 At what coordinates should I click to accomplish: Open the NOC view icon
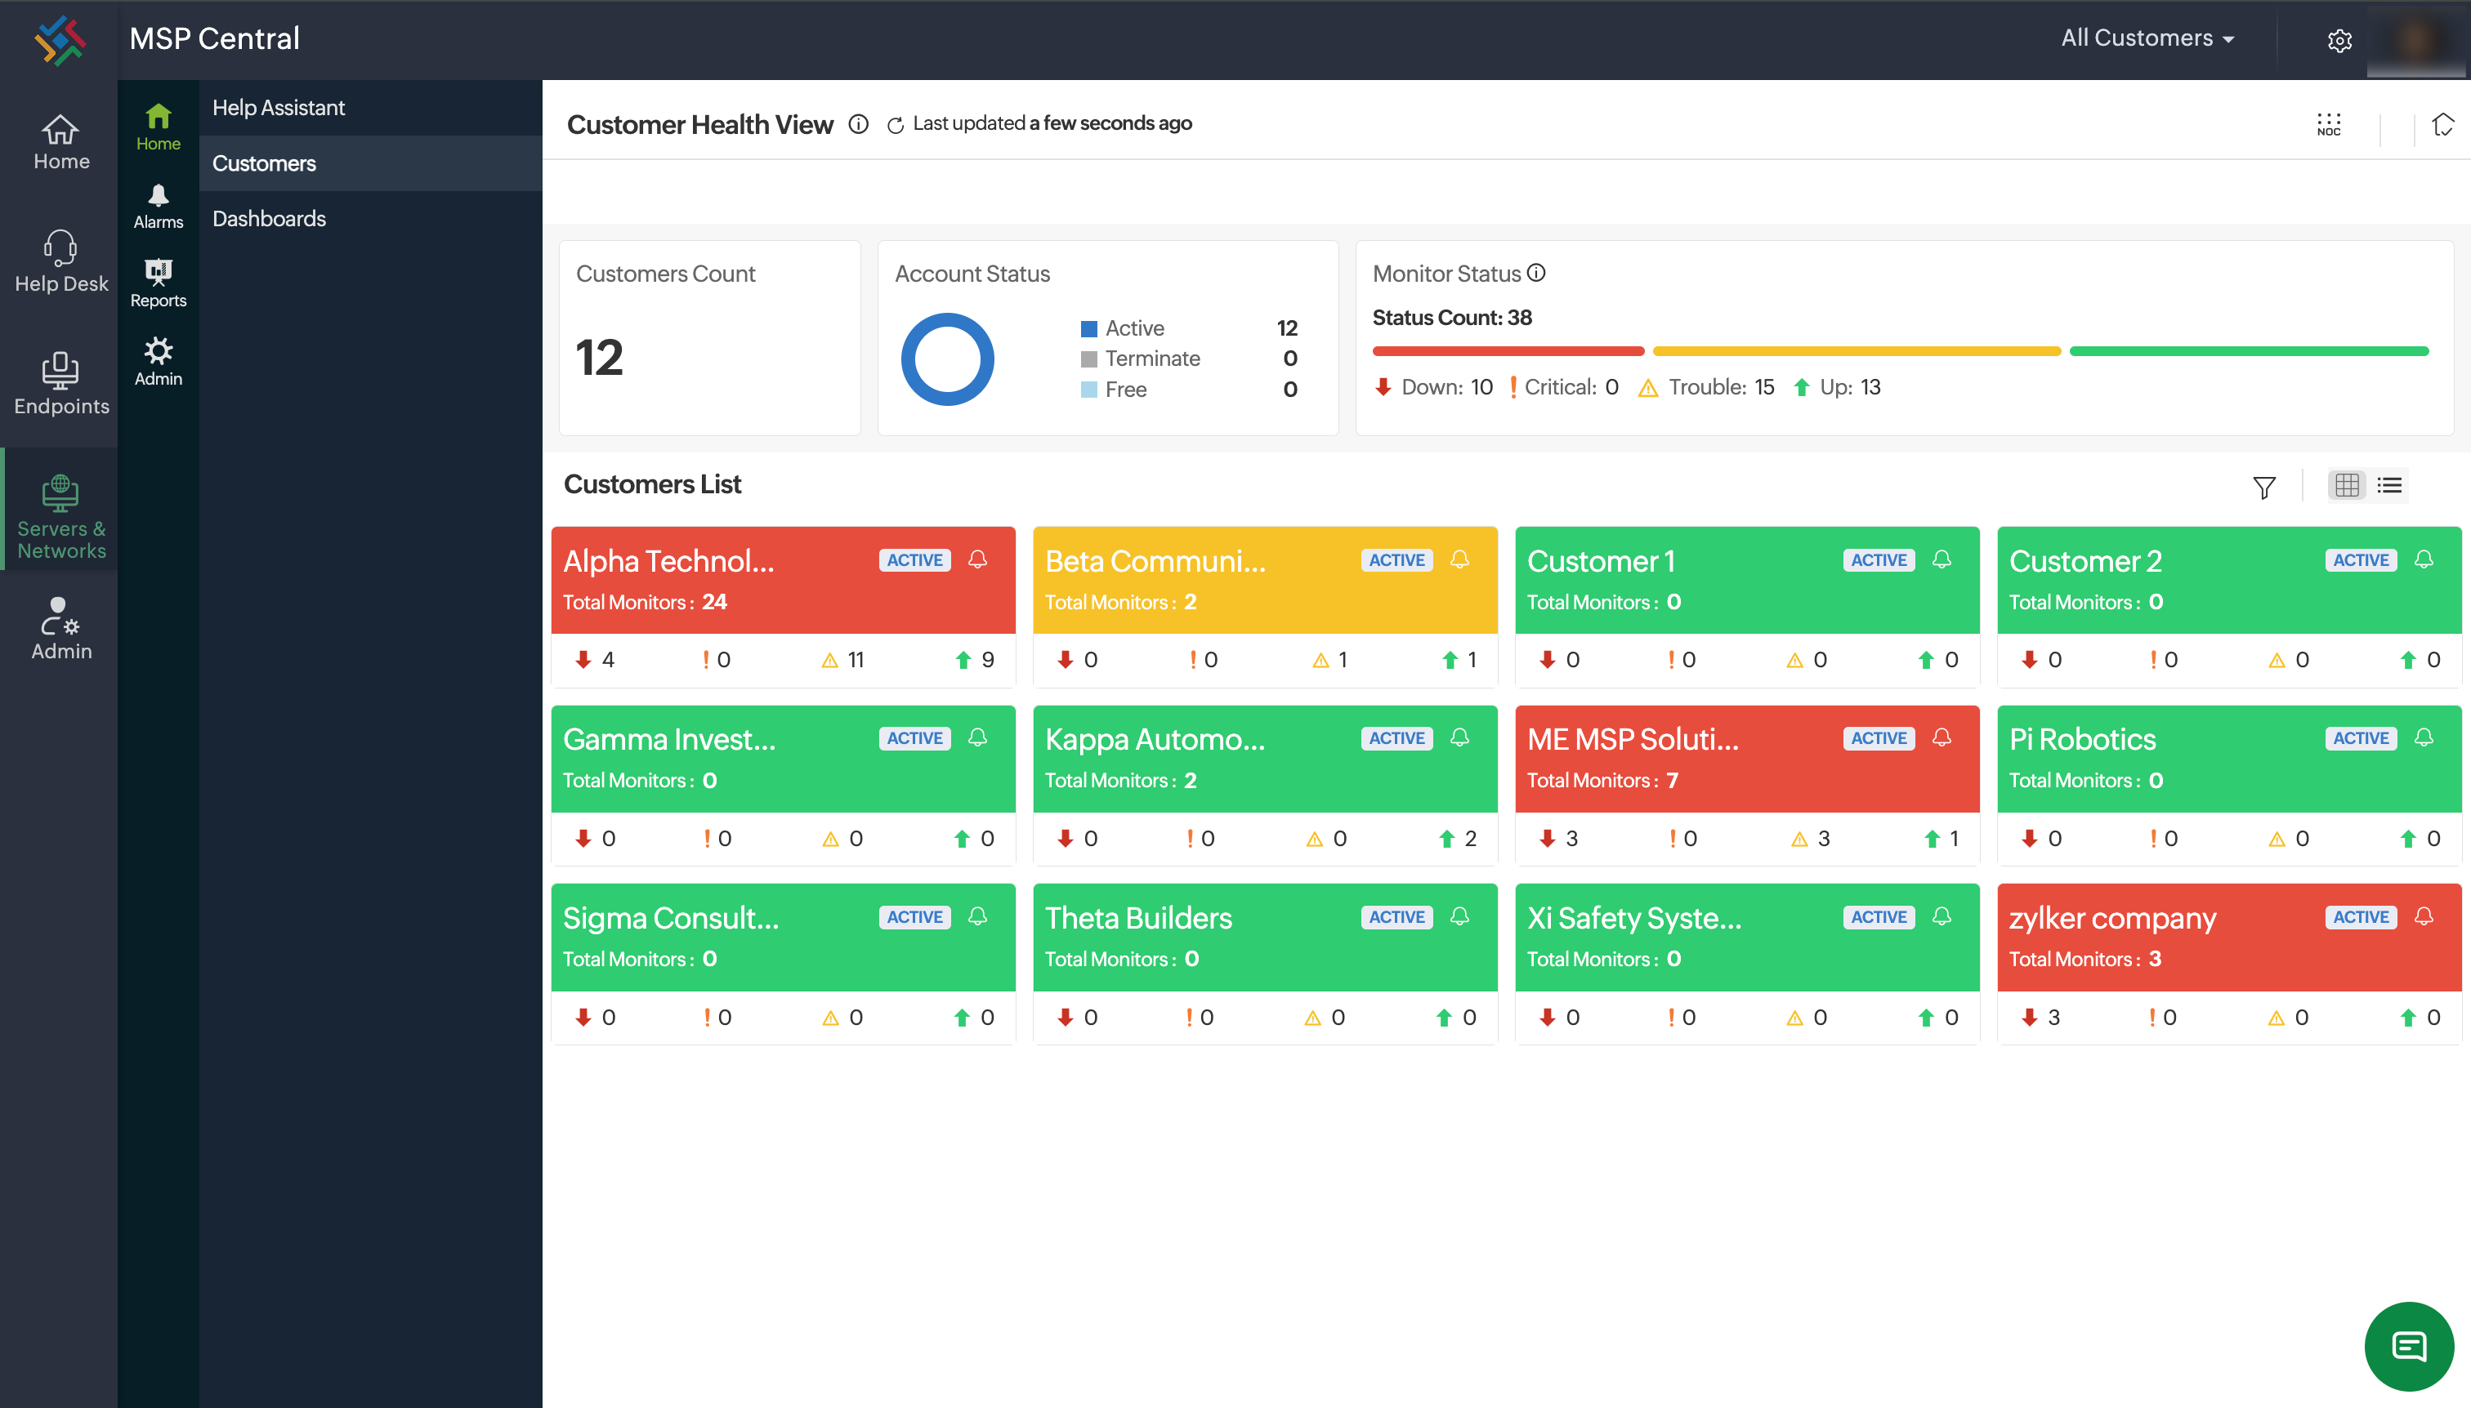pyautogui.click(x=2329, y=125)
